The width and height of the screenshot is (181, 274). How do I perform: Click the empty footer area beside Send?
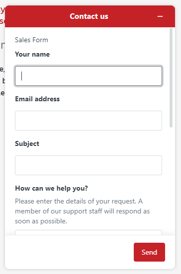(x=69, y=252)
